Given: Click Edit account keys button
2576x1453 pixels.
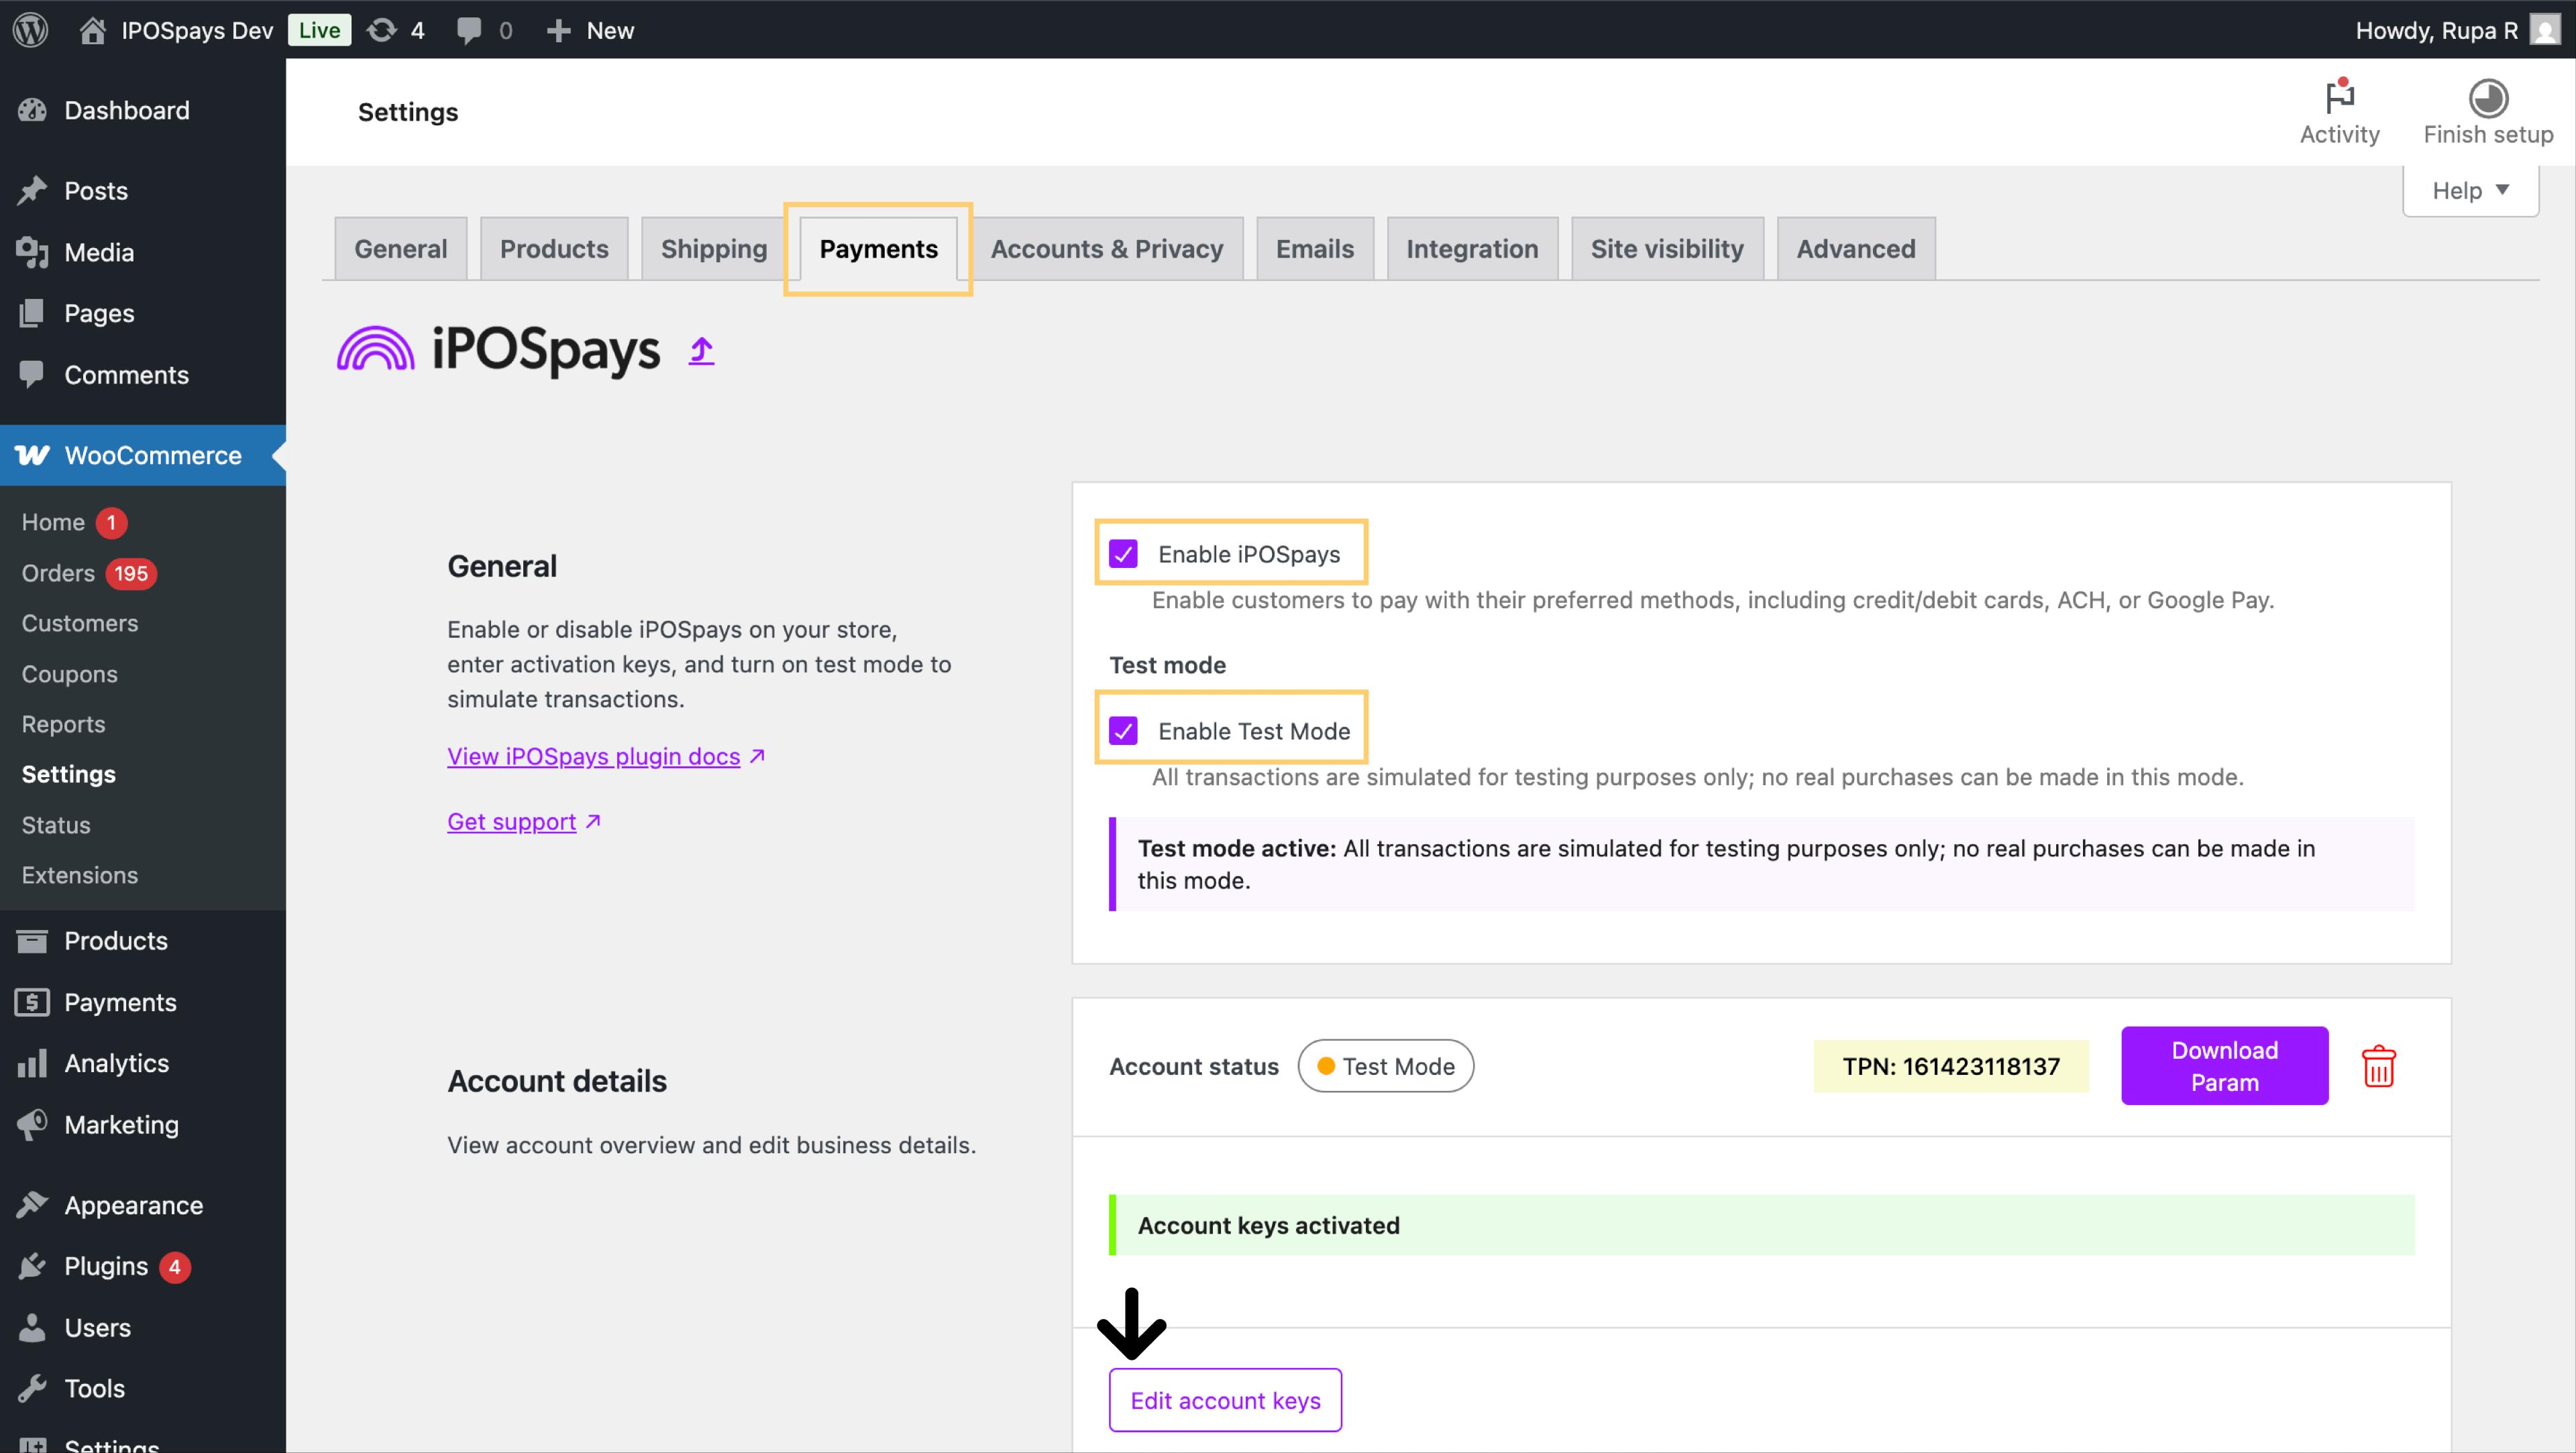Looking at the screenshot, I should [x=1224, y=1400].
